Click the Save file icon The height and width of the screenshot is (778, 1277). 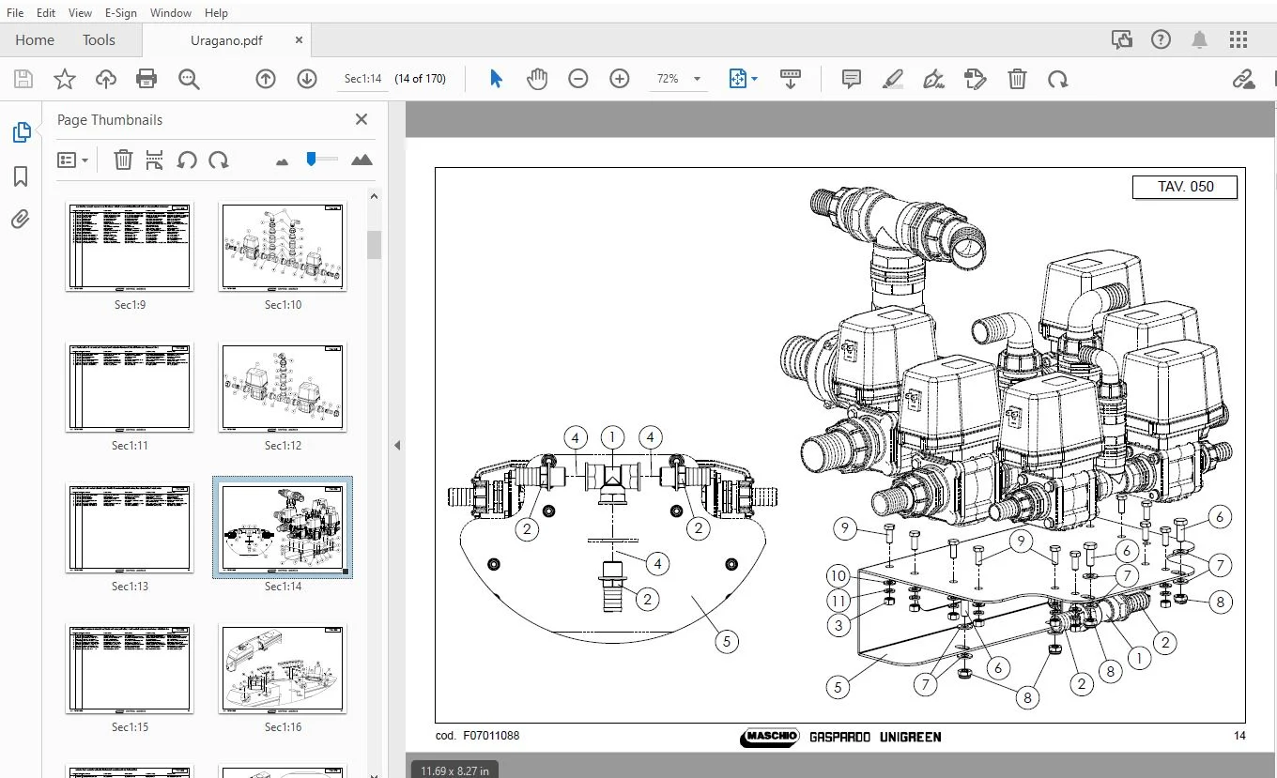23,79
